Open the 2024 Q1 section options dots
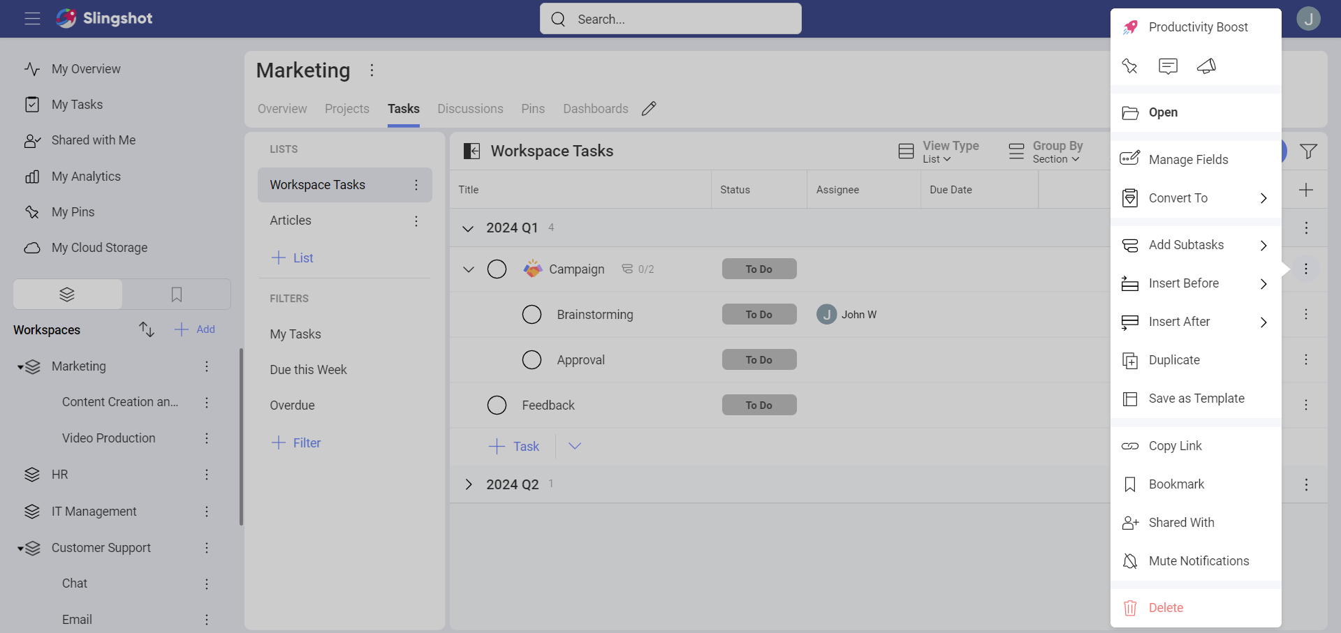1341x633 pixels. click(1306, 228)
